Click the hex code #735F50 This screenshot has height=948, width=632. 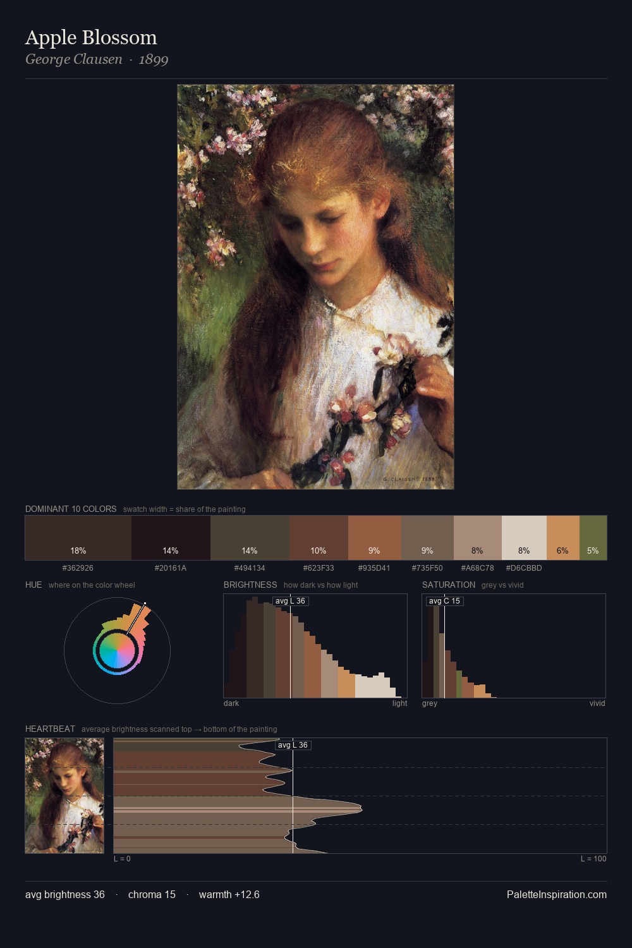[427, 568]
